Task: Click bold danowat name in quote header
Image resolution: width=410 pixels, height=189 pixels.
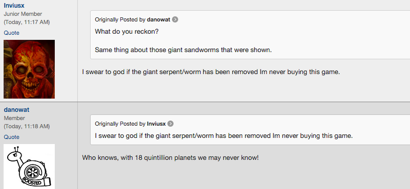Action: click(158, 19)
